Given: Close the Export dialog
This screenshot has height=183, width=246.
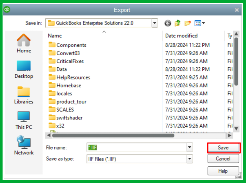Looking at the screenshot, I should tap(237, 10).
